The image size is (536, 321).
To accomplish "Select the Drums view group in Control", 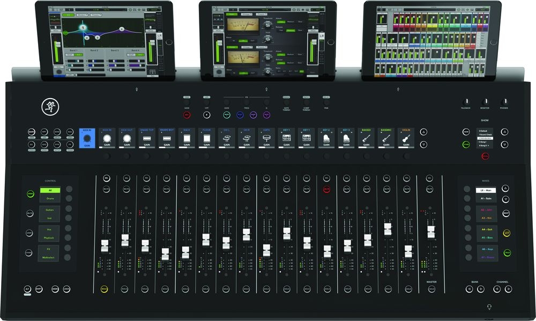I will [x=49, y=199].
